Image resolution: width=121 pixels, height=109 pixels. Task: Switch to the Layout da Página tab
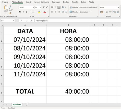pyautogui.click(x=42, y=2)
